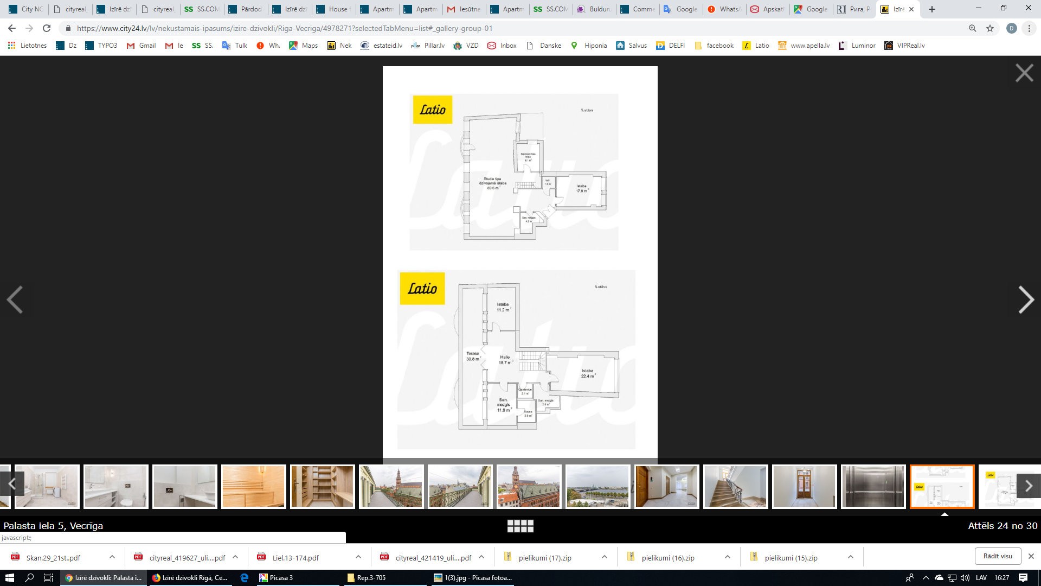
Task: Open thumbnail grid view icon
Action: (x=520, y=526)
